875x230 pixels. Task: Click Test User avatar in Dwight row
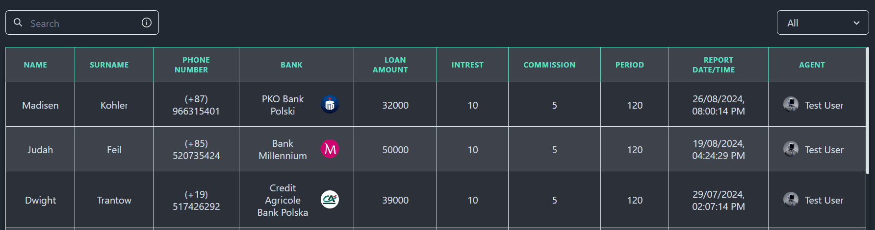tap(791, 199)
